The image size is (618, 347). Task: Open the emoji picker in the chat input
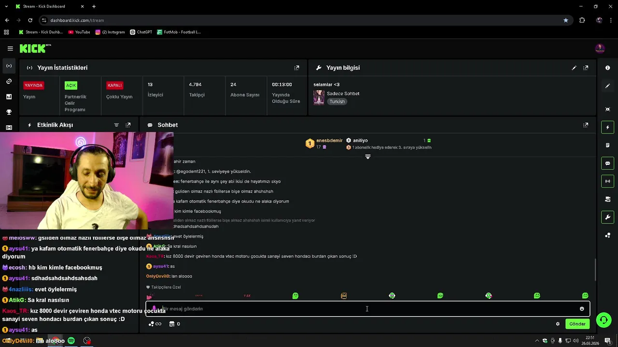[x=582, y=309]
